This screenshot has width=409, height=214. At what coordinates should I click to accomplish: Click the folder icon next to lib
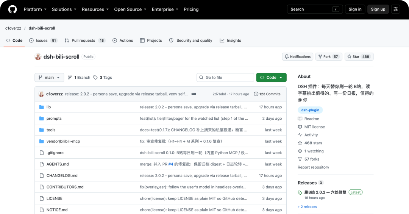click(x=42, y=107)
